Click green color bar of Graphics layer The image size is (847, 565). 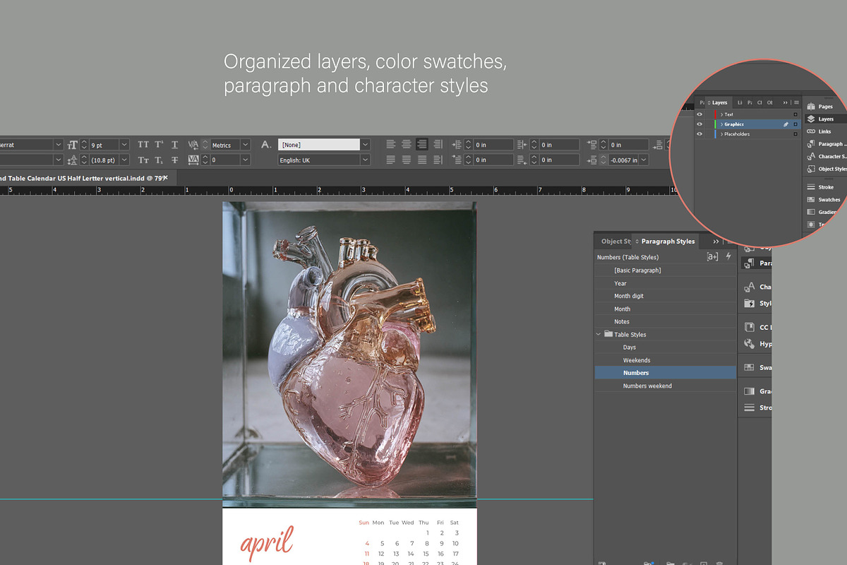(716, 124)
